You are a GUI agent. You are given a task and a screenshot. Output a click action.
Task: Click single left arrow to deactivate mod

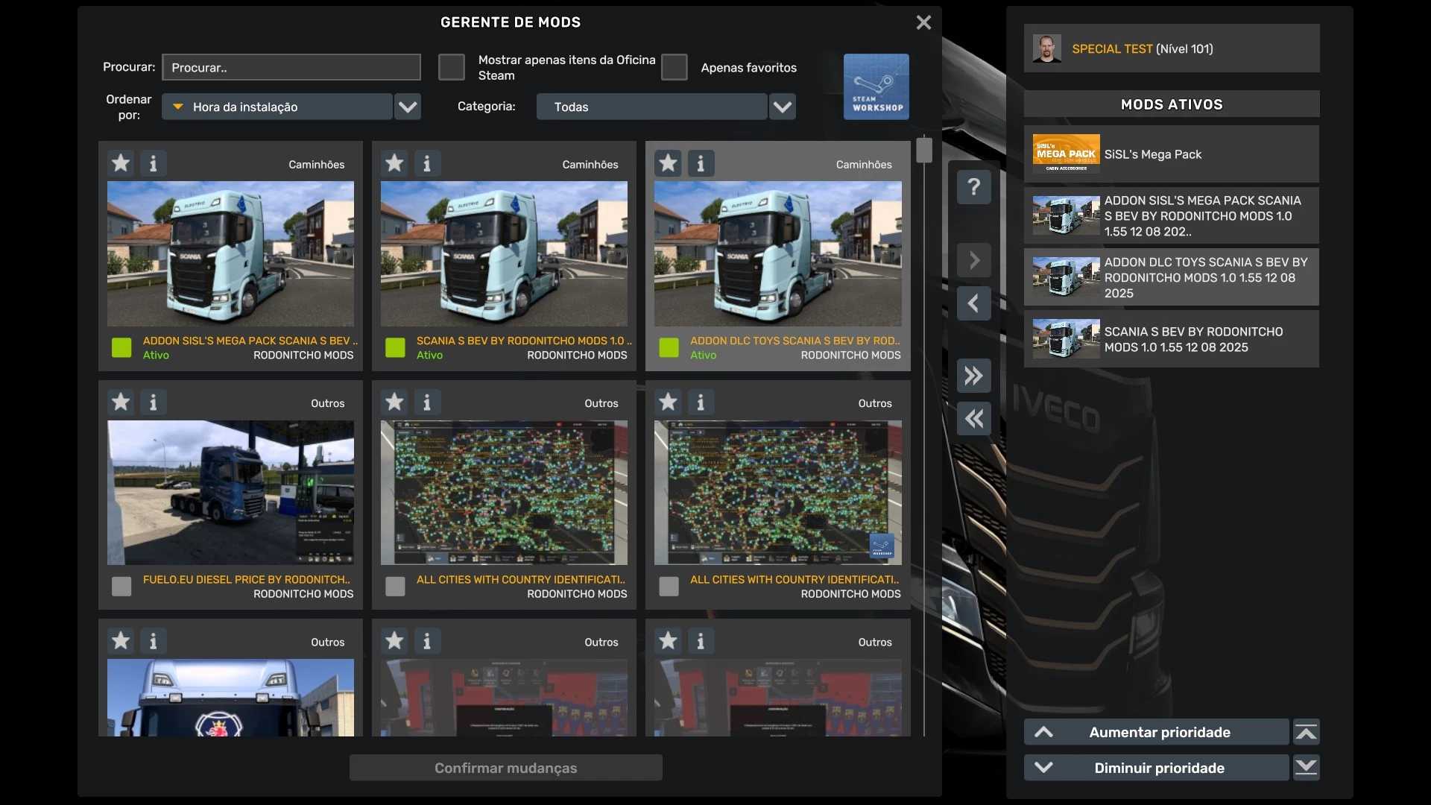click(x=973, y=303)
